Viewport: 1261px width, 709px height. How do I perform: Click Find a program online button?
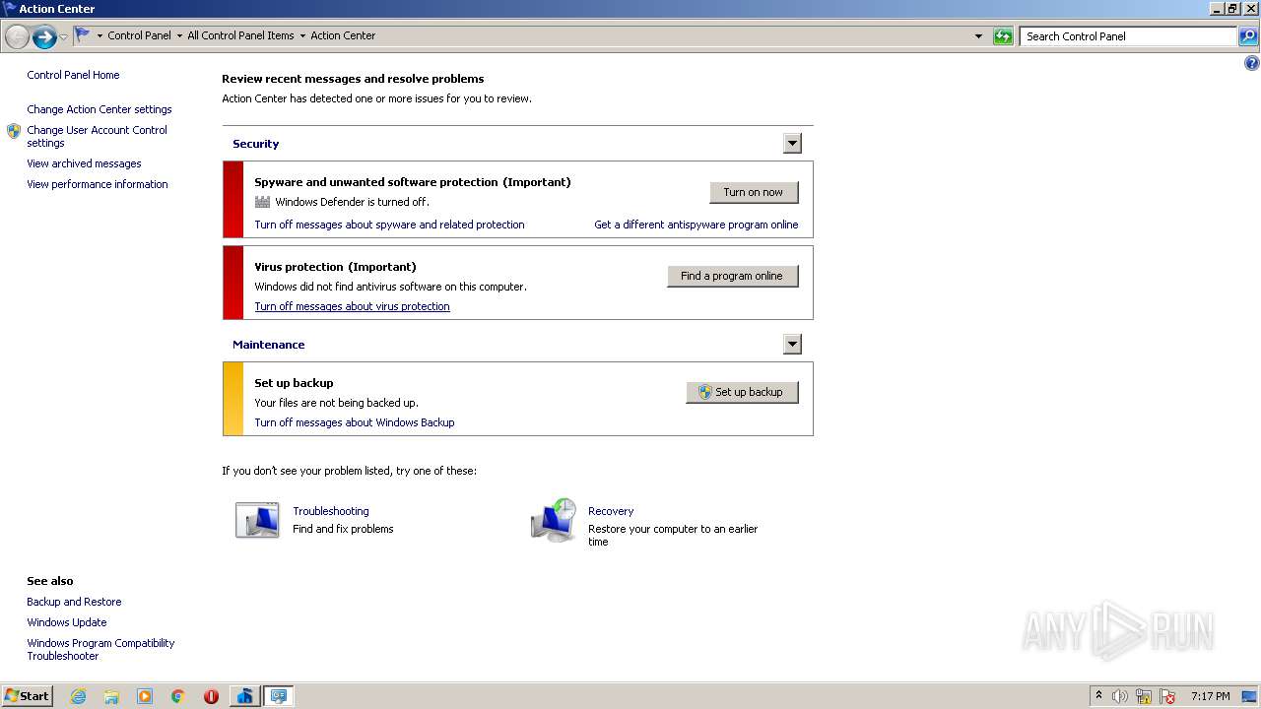[x=732, y=276]
